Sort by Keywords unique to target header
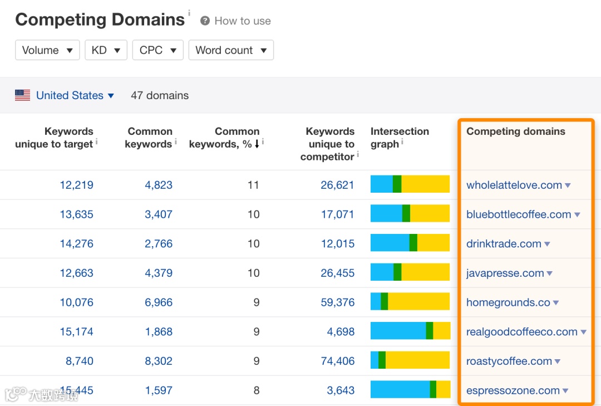Viewport: 601px width, 406px height. [x=54, y=138]
